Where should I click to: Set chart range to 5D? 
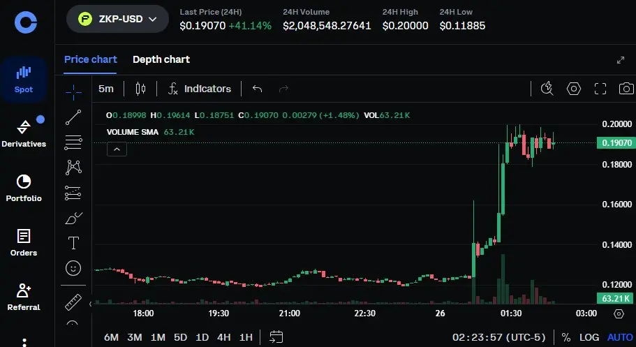[180, 337]
